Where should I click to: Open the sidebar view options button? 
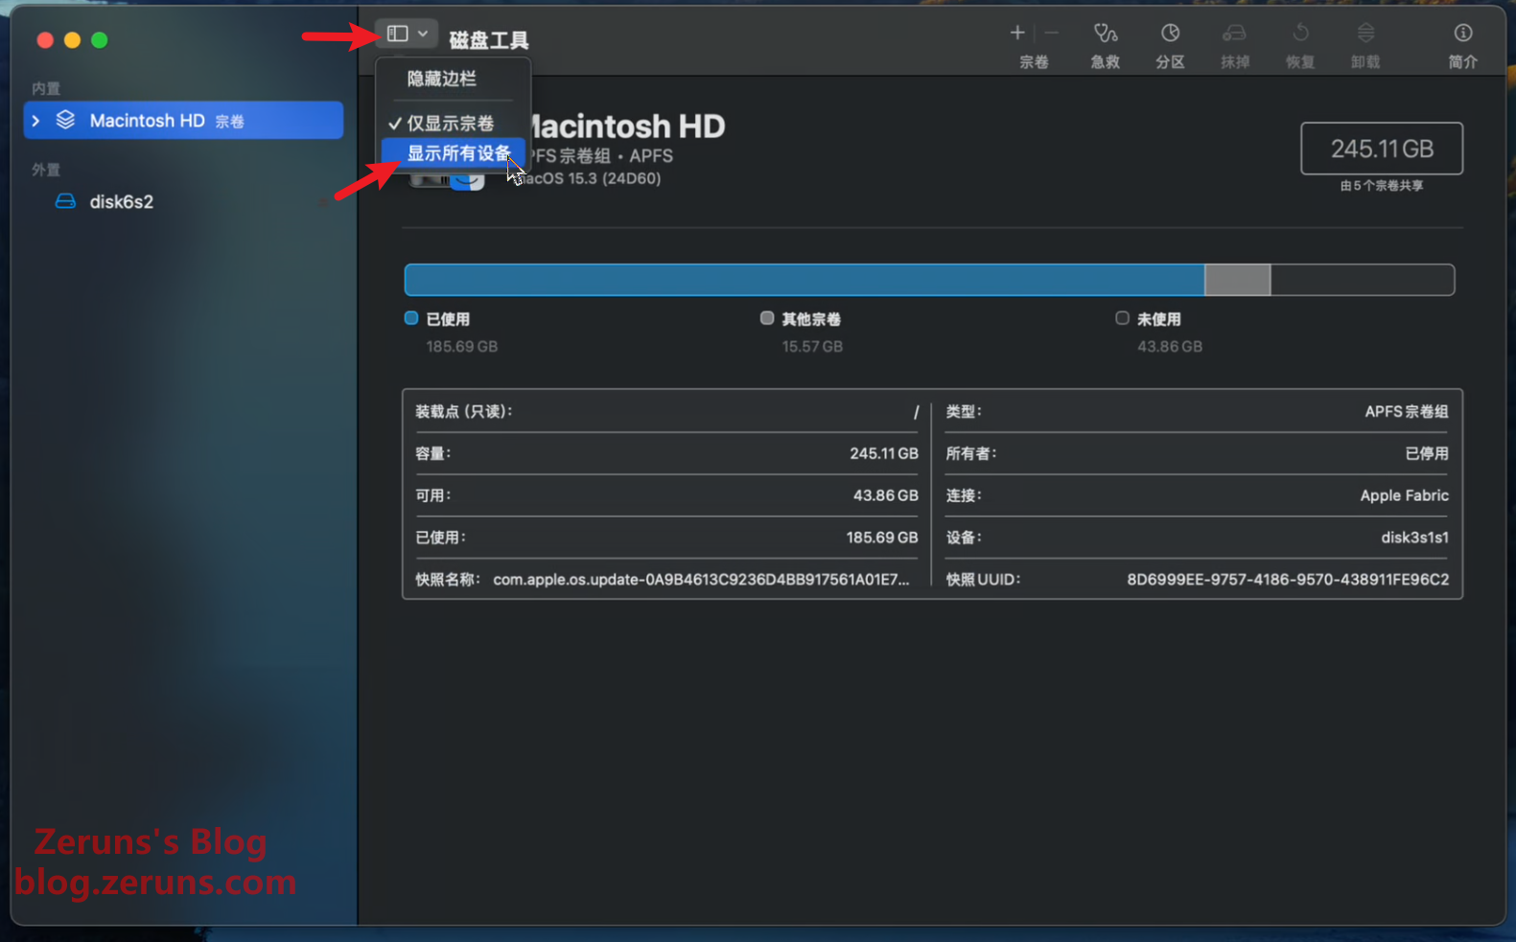[x=407, y=34]
